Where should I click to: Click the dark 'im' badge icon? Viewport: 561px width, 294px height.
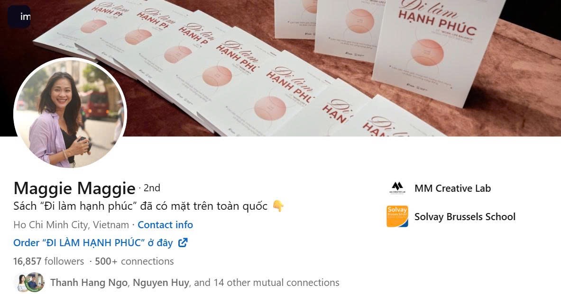19,17
